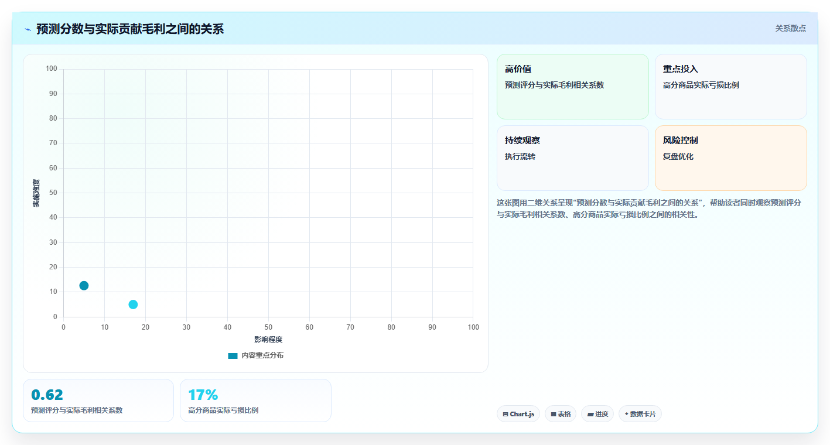Click the lightning icon beside the chart title

tap(28, 29)
